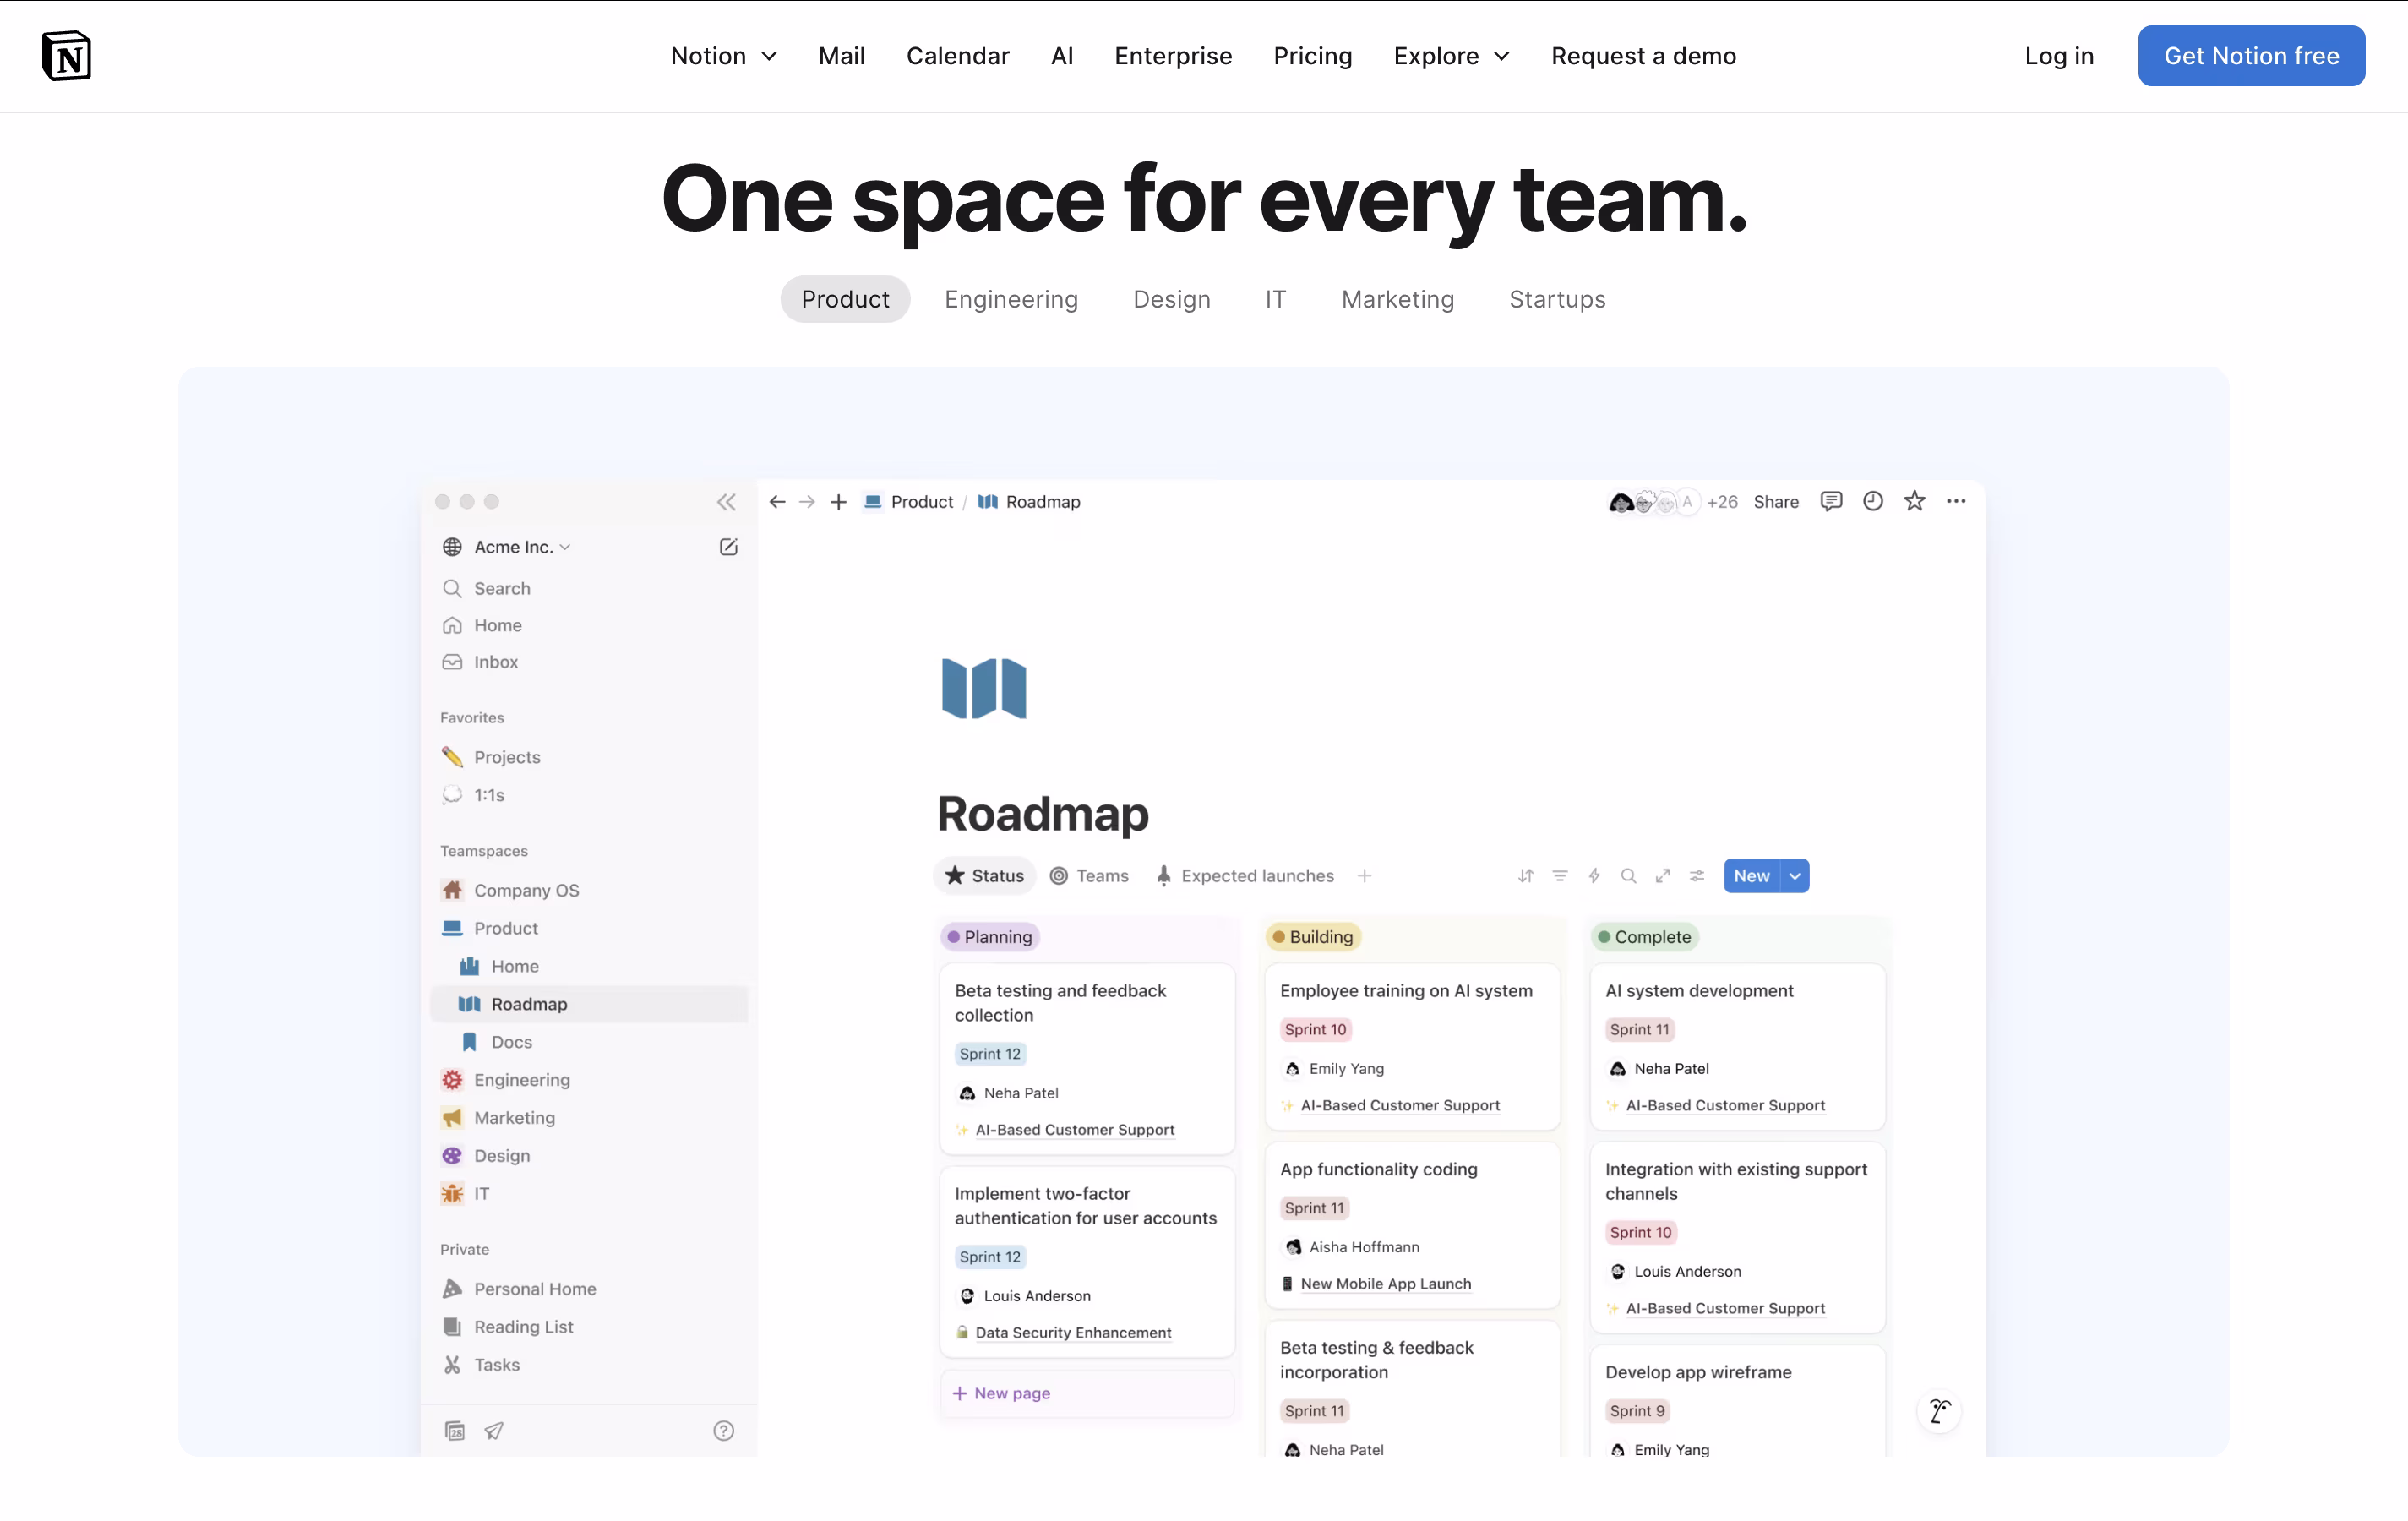Open the Notion dropdown in navigation
2408x1521 pixels.
pos(724,56)
